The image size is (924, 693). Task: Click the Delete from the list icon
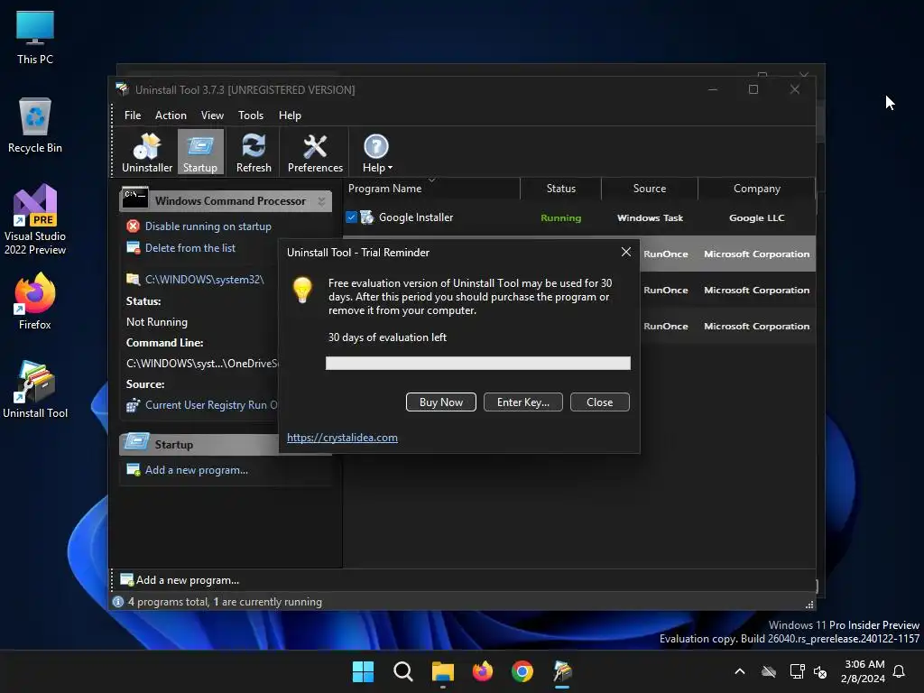tap(134, 247)
